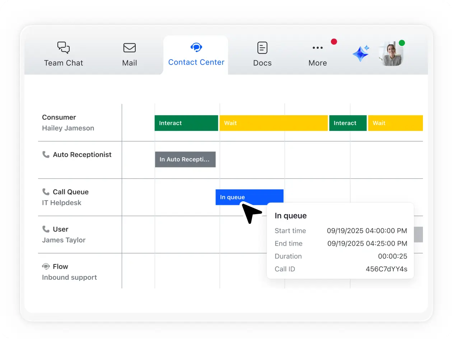Image resolution: width=452 pixels, height=339 pixels.
Task: Open the More menu
Action: click(317, 55)
